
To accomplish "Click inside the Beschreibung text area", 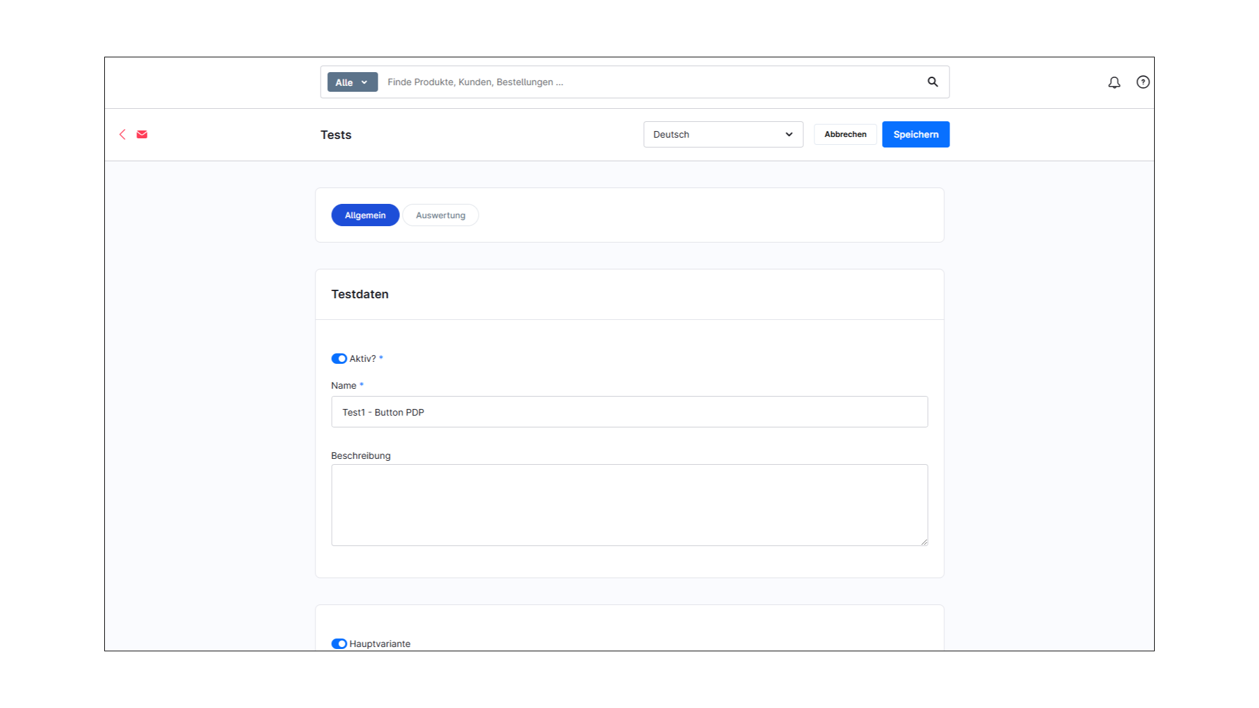I will point(629,505).
